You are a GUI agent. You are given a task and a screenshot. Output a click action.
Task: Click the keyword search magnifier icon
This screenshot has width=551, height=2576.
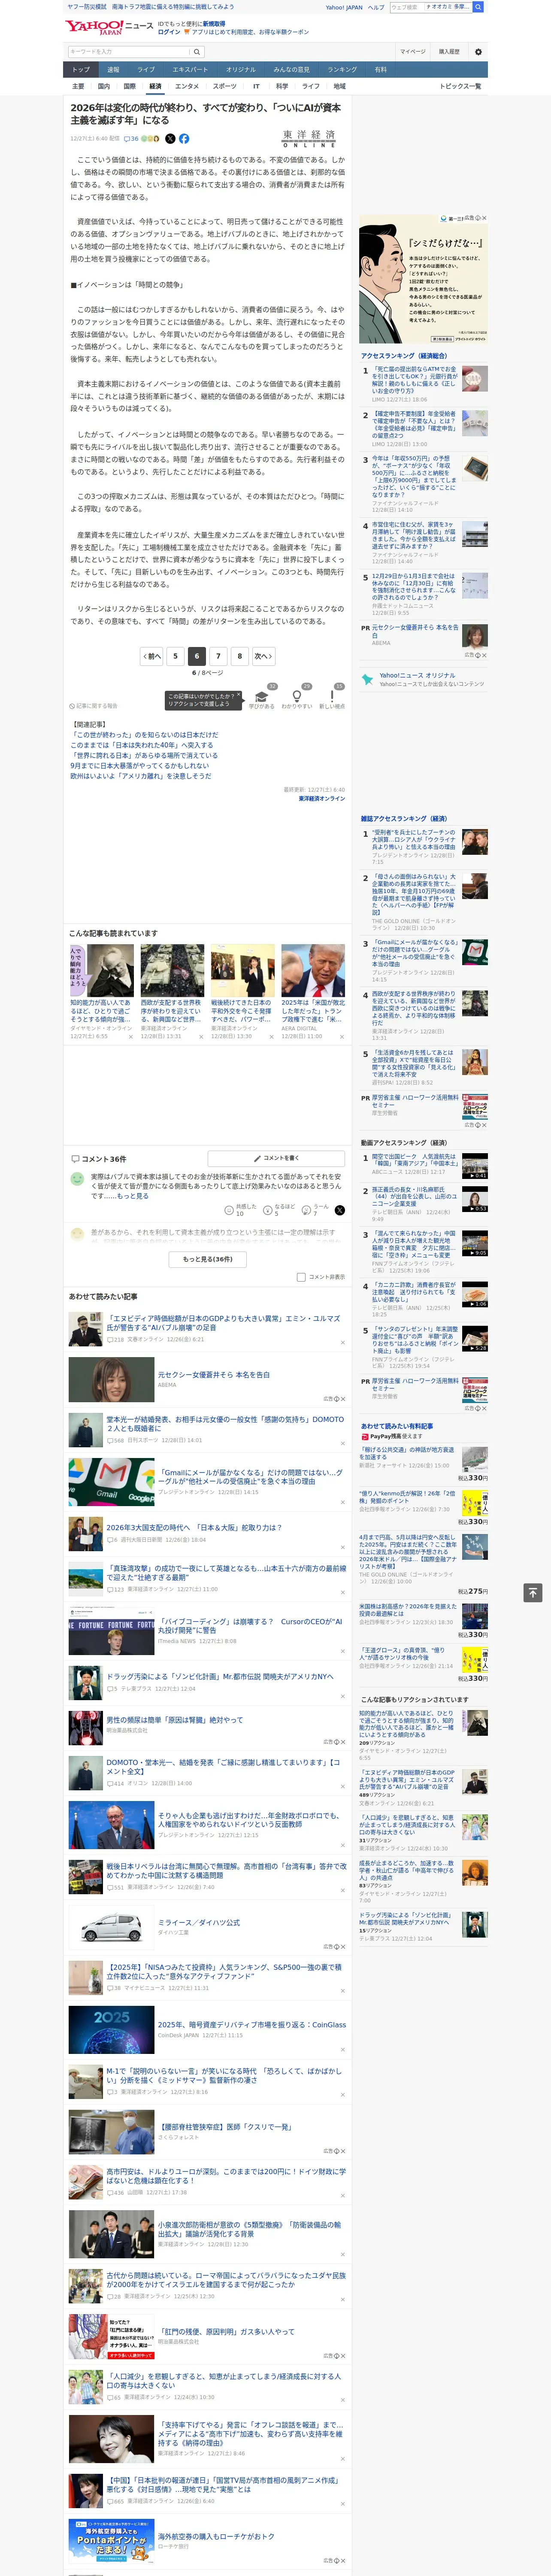pyautogui.click(x=197, y=52)
